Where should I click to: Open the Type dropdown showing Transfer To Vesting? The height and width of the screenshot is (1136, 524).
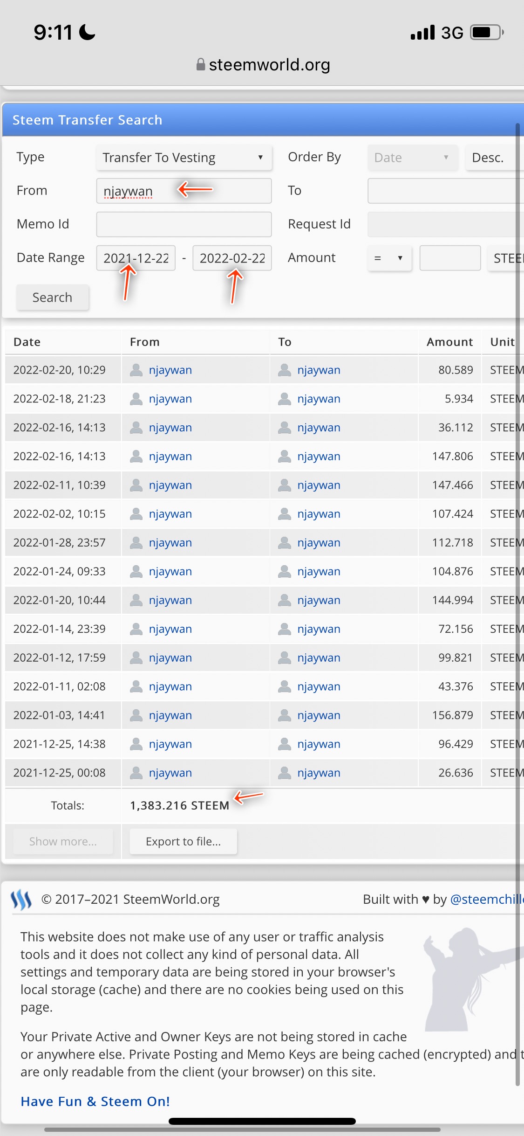184,158
